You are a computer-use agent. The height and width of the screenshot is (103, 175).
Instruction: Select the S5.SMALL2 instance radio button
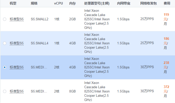pyautogui.click(x=5, y=19)
